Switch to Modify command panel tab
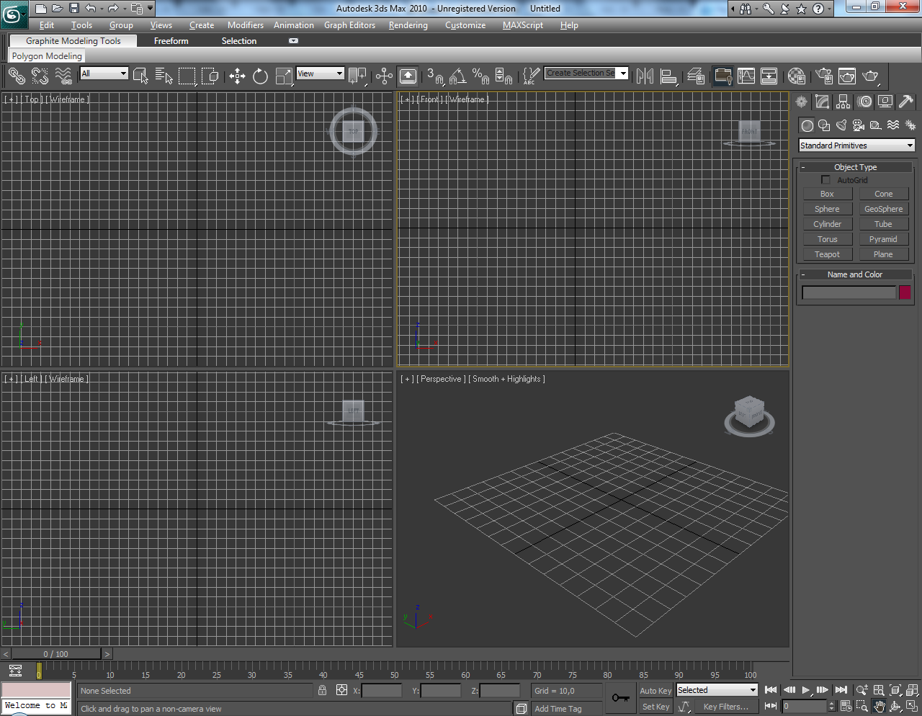This screenshot has width=922, height=716. [x=823, y=102]
